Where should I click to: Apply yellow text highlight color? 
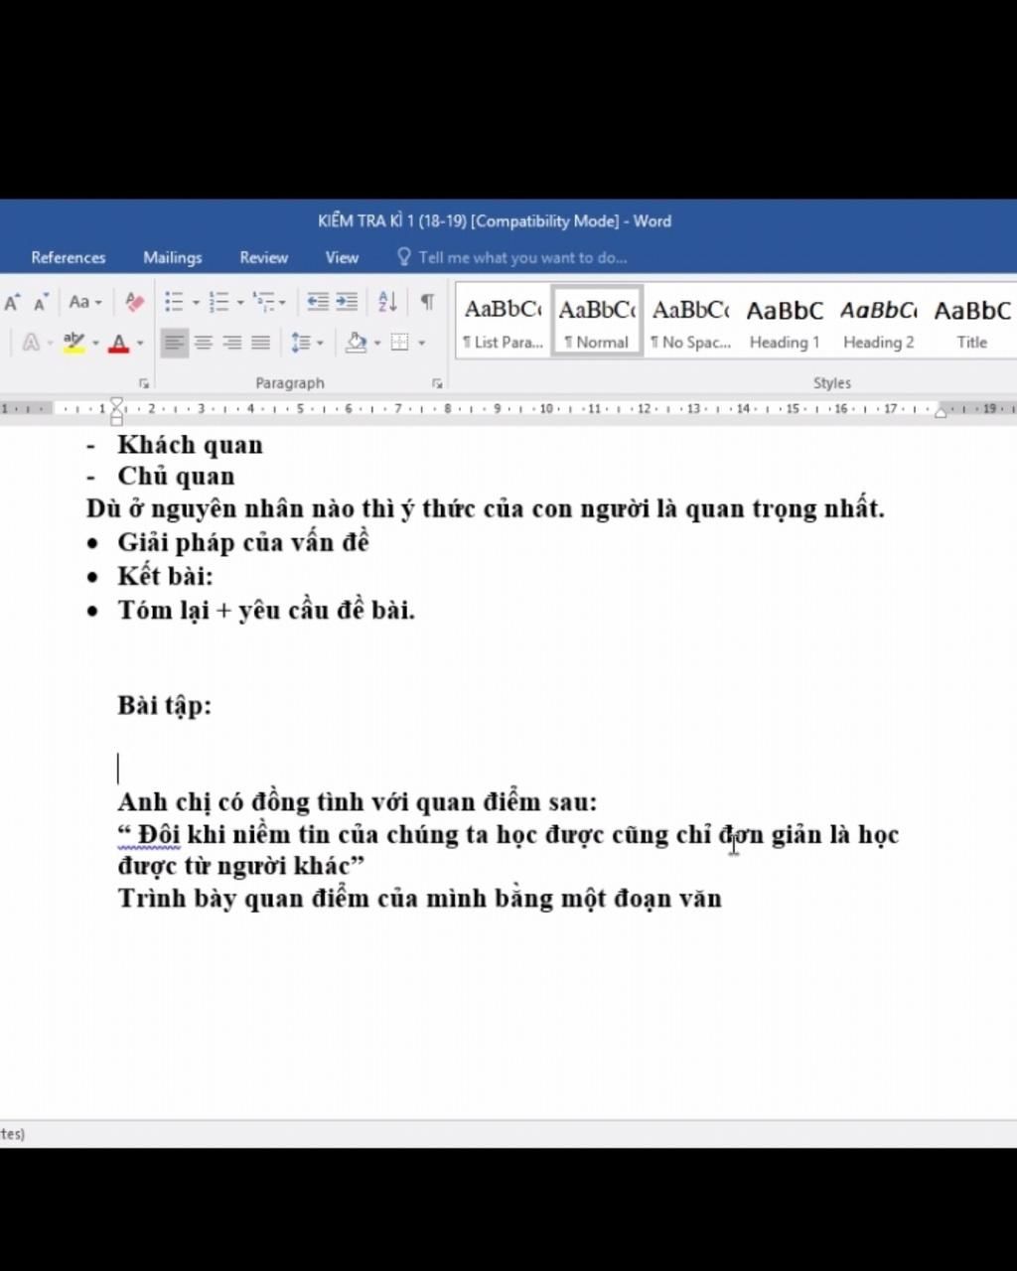pos(73,343)
